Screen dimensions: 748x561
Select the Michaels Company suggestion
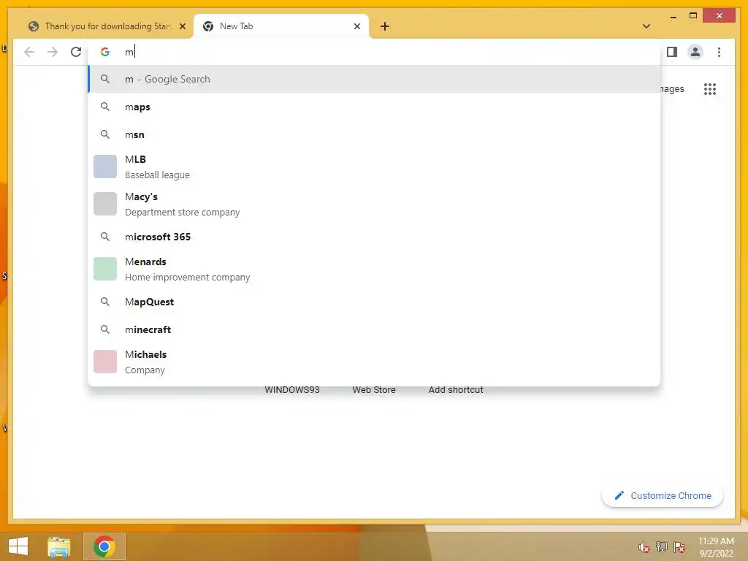[375, 362]
